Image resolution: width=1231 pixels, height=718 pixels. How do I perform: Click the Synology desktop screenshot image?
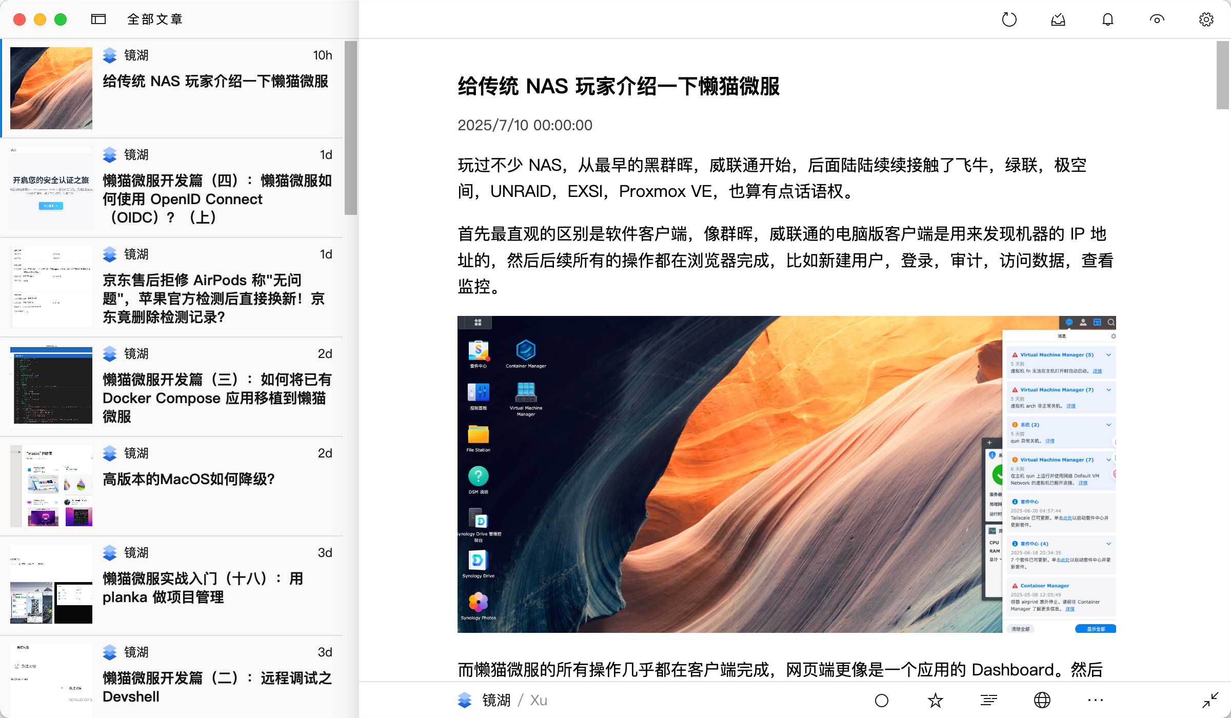pos(786,474)
